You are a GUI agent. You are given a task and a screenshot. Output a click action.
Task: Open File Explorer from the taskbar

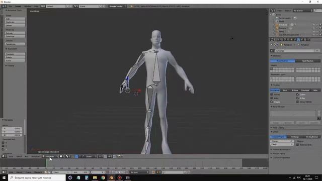(95, 177)
